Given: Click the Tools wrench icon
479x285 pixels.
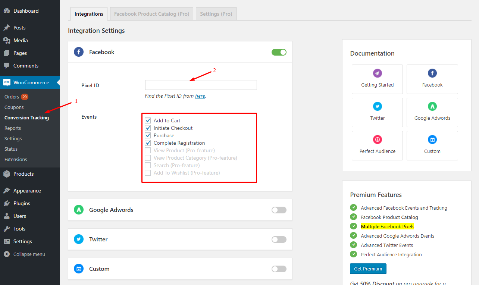Looking at the screenshot, I should pos(7,229).
